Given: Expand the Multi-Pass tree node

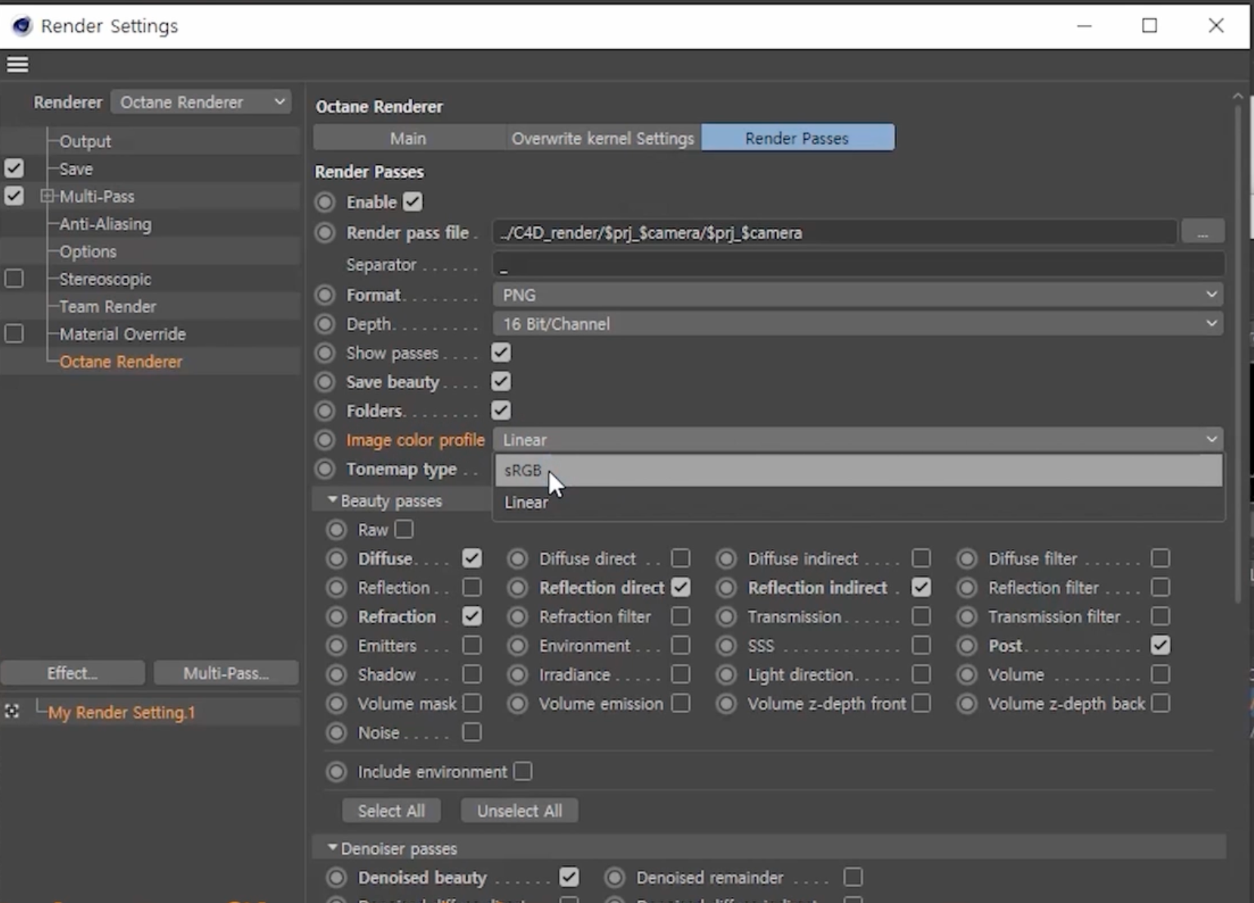Looking at the screenshot, I should point(47,196).
